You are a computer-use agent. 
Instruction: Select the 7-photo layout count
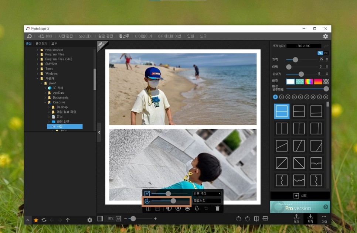(307, 97)
